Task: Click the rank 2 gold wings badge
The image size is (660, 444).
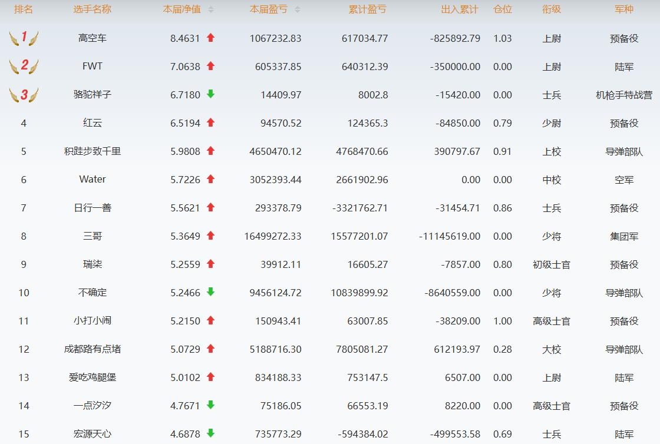Action: pos(24,66)
